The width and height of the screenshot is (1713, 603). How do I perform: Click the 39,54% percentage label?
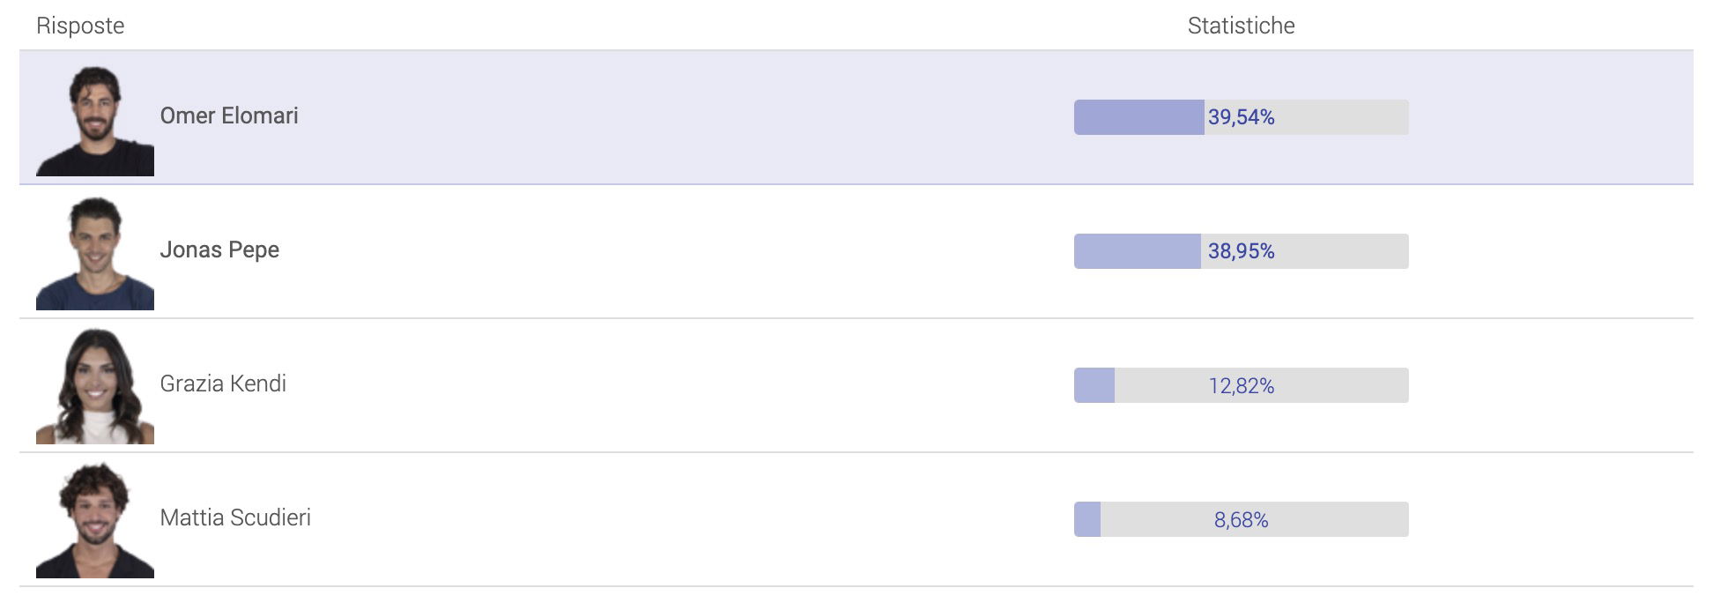coord(1241,117)
